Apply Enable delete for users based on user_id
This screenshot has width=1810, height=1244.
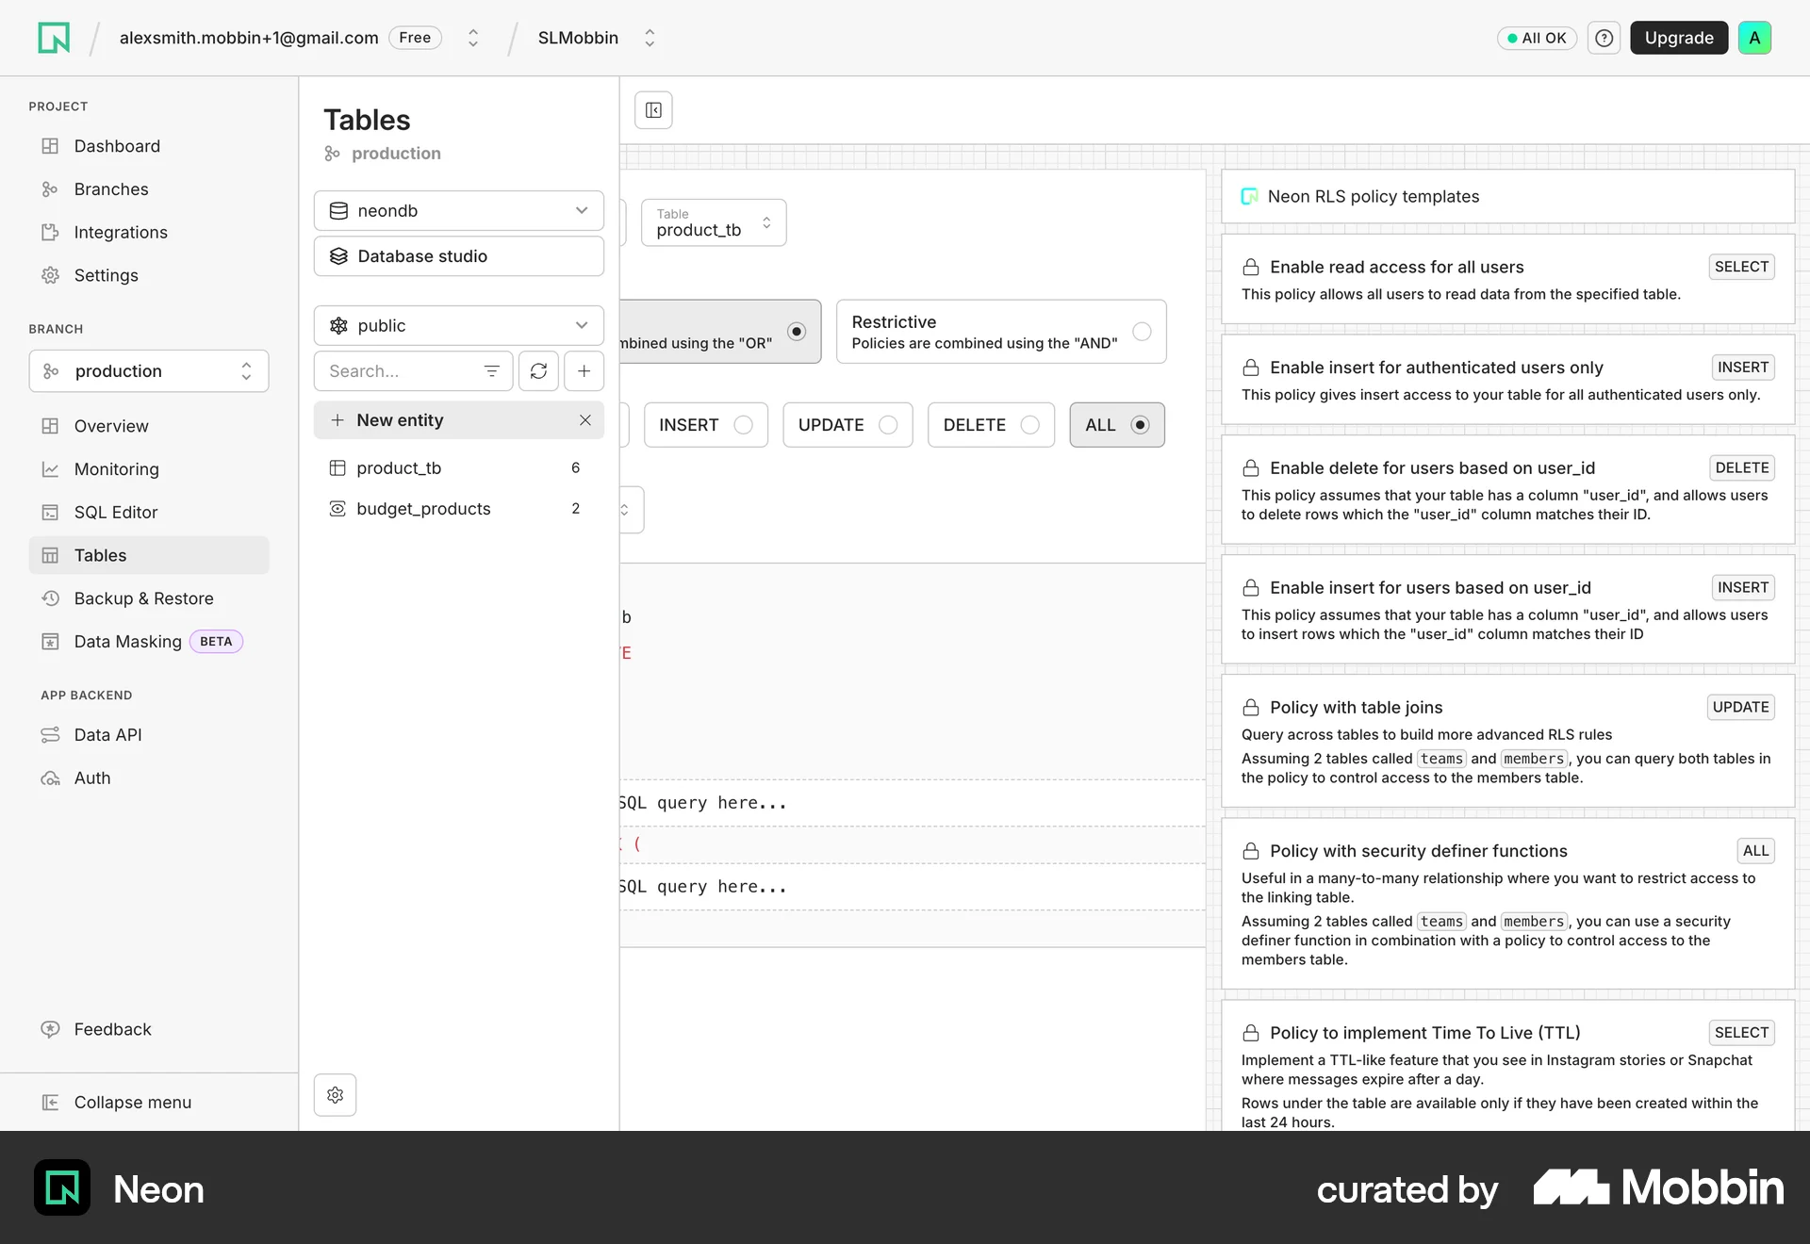1507,490
